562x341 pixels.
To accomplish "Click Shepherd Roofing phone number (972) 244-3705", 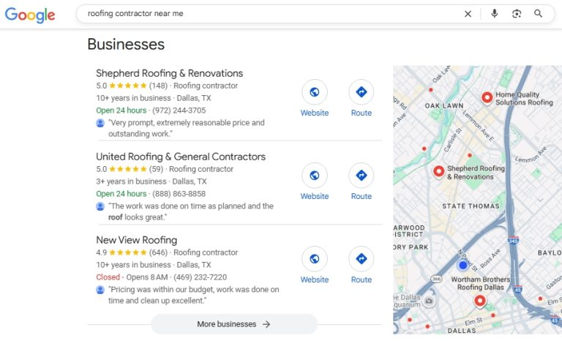I will (179, 110).
